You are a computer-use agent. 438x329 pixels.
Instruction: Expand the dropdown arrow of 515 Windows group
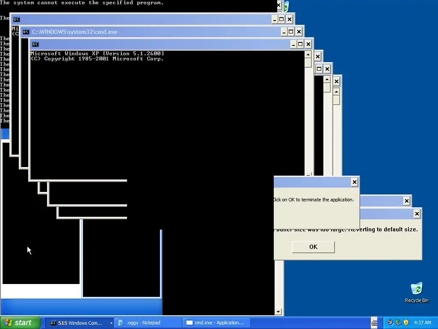pyautogui.click(x=111, y=323)
